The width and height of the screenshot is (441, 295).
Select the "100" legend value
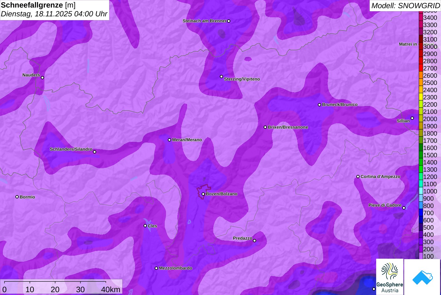point(428,256)
